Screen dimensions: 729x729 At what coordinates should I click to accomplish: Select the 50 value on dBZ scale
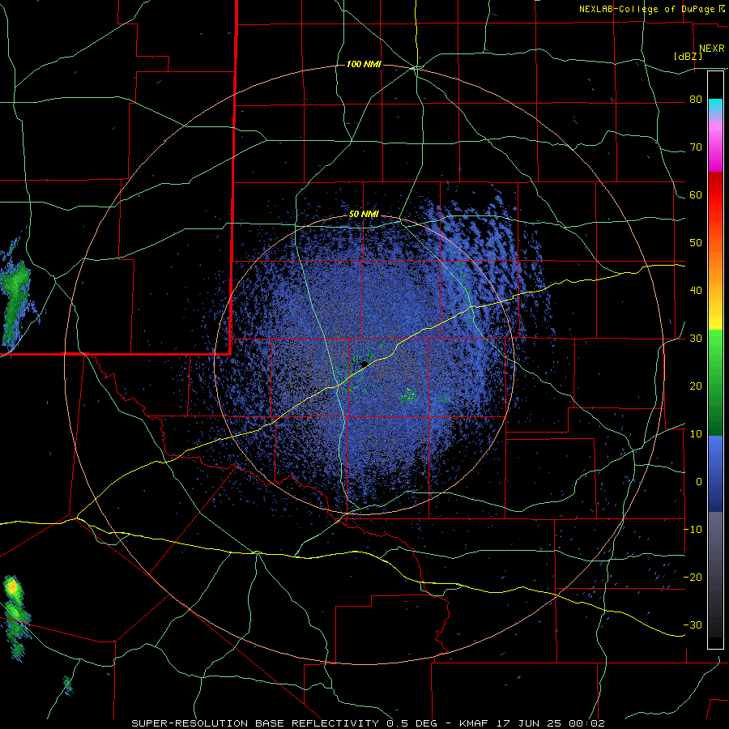[x=696, y=243]
